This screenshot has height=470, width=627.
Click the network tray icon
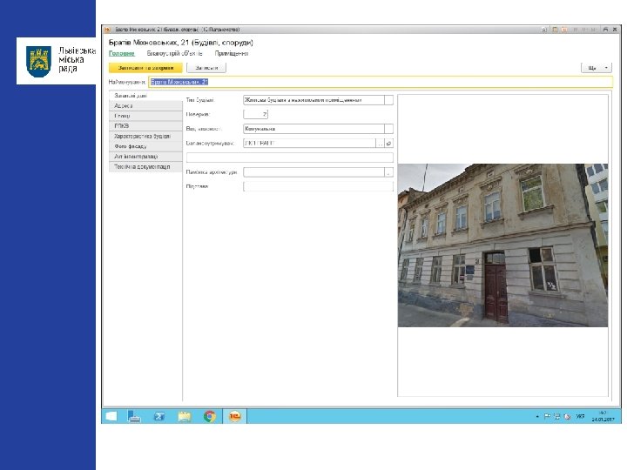(557, 416)
